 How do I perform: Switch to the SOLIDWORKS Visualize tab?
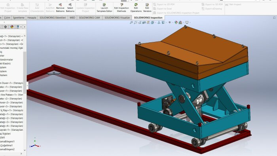[117, 18]
